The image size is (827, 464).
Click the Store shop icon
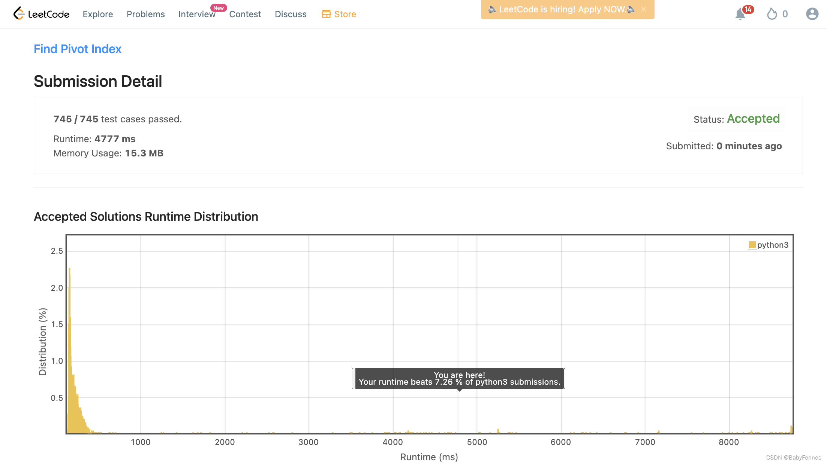(326, 14)
